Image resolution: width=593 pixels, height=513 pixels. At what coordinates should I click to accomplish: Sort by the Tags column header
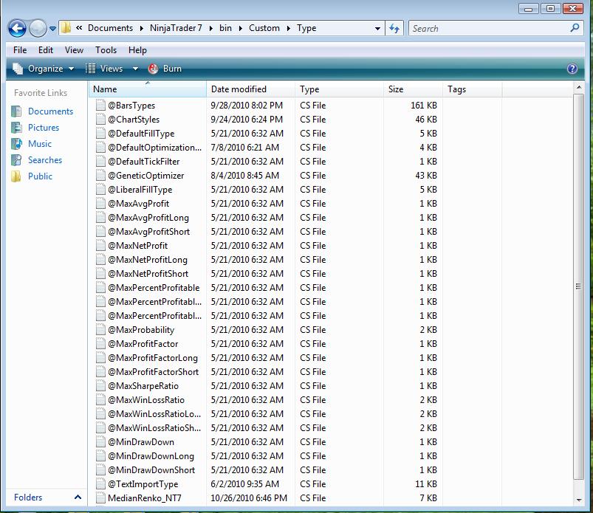point(473,89)
